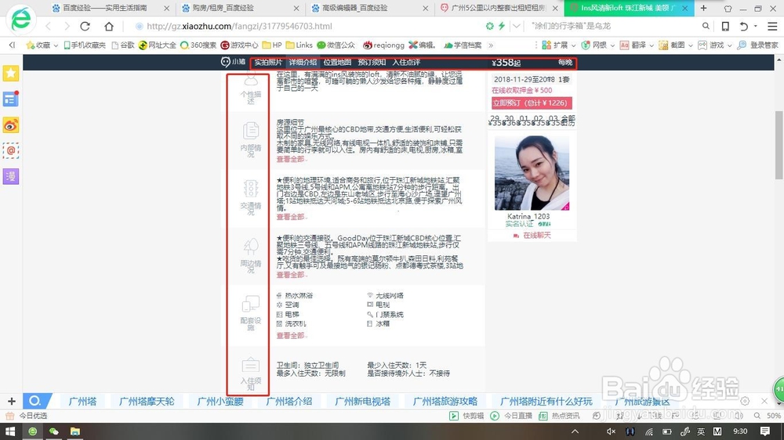Click the search magnifier icon in search box
This screenshot has height=440, width=784.
coord(706,26)
